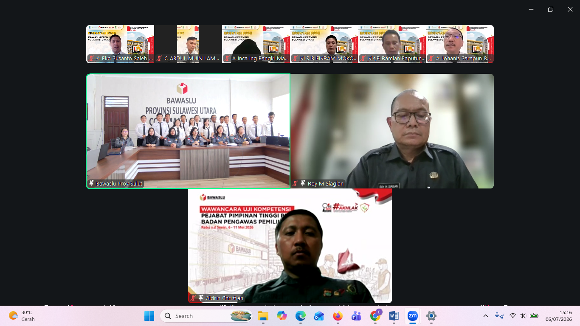
Task: Open the Wi-Fi network tray icon
Action: (513, 316)
